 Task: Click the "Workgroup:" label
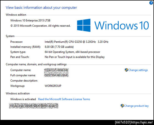pyautogui.click(x=17, y=86)
